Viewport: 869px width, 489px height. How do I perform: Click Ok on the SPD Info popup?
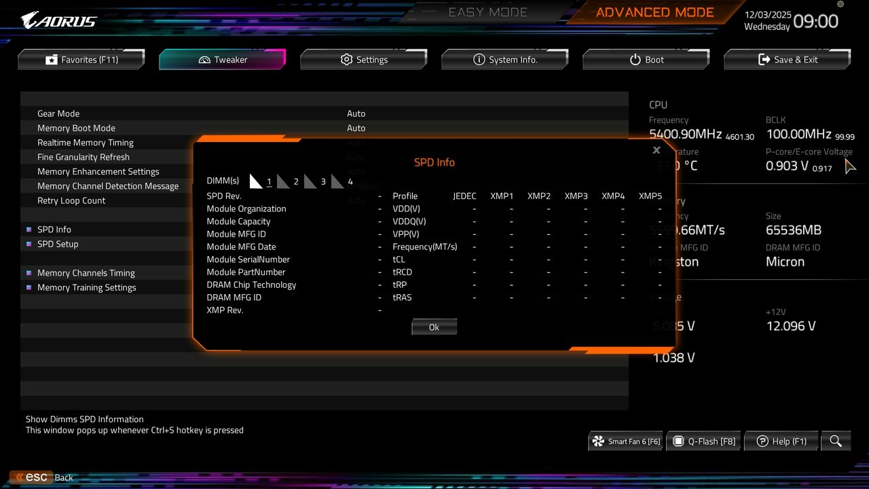point(434,327)
